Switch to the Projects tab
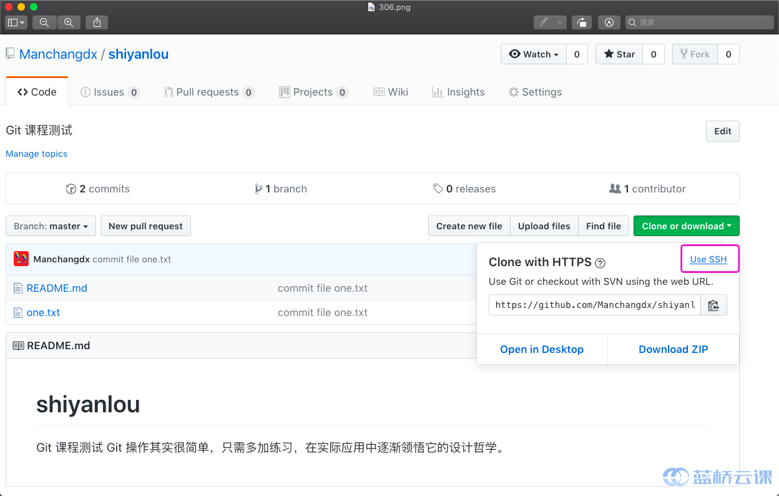Image resolution: width=779 pixels, height=496 pixels. coord(313,92)
